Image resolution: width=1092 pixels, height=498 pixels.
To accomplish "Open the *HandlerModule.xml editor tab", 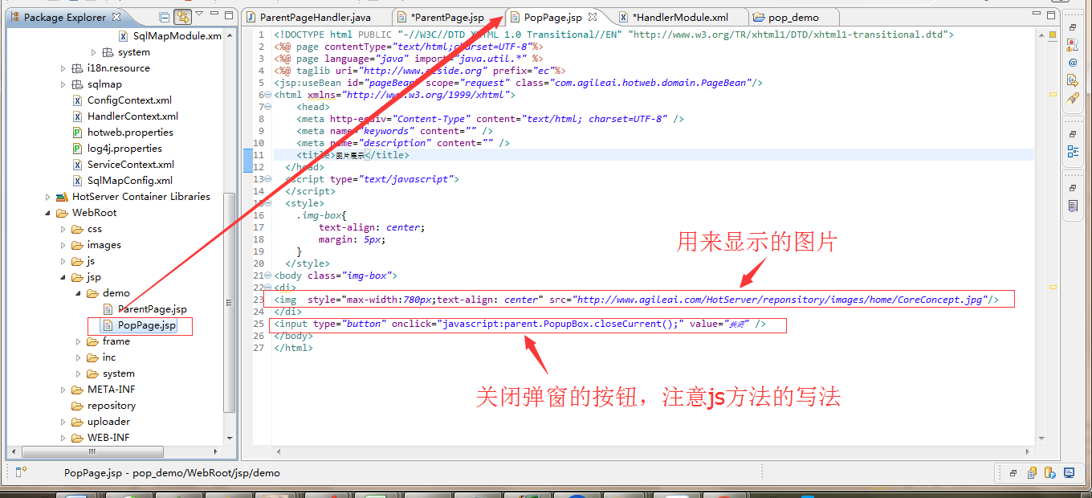I will (x=680, y=17).
